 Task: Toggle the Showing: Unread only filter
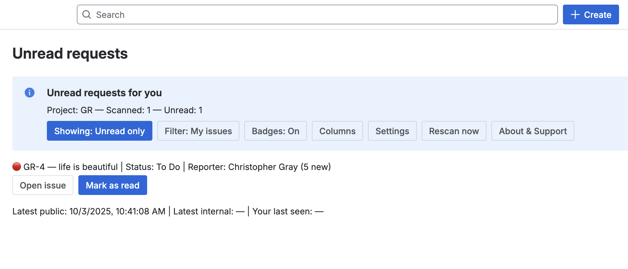click(x=99, y=131)
